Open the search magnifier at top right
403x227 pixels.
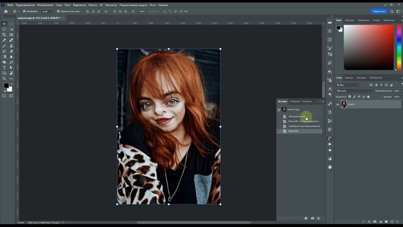tap(392, 11)
